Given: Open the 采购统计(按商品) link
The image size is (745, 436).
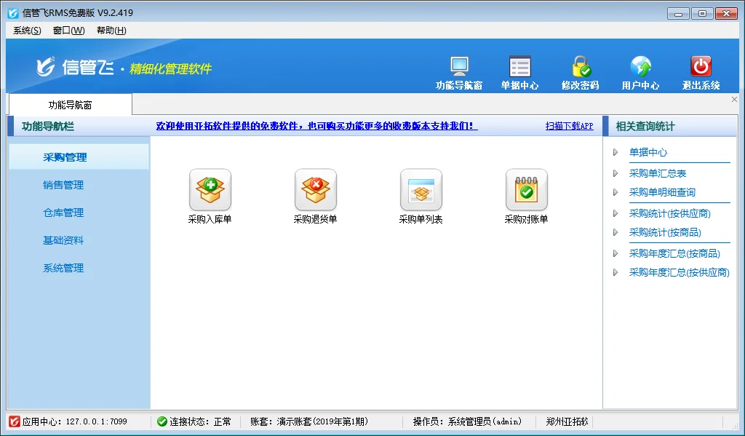Looking at the screenshot, I should click(x=665, y=232).
